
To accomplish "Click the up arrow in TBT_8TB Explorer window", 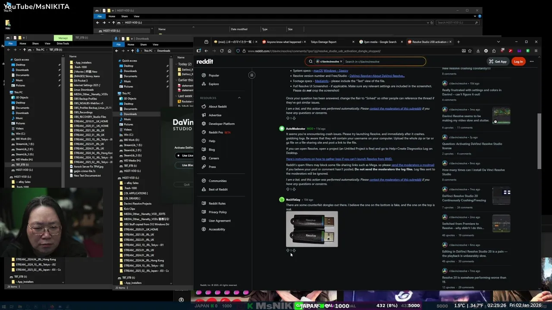I will coord(25,50).
